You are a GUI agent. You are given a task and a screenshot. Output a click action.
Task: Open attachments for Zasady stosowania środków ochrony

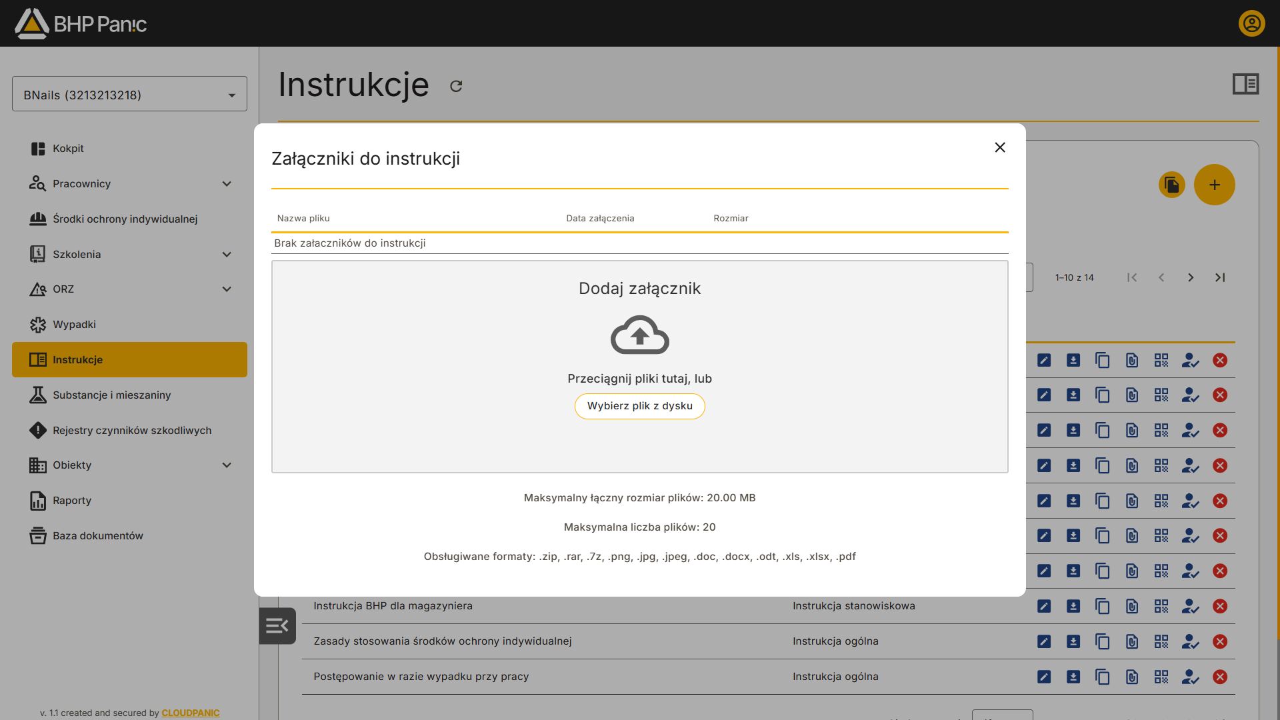[1132, 641]
